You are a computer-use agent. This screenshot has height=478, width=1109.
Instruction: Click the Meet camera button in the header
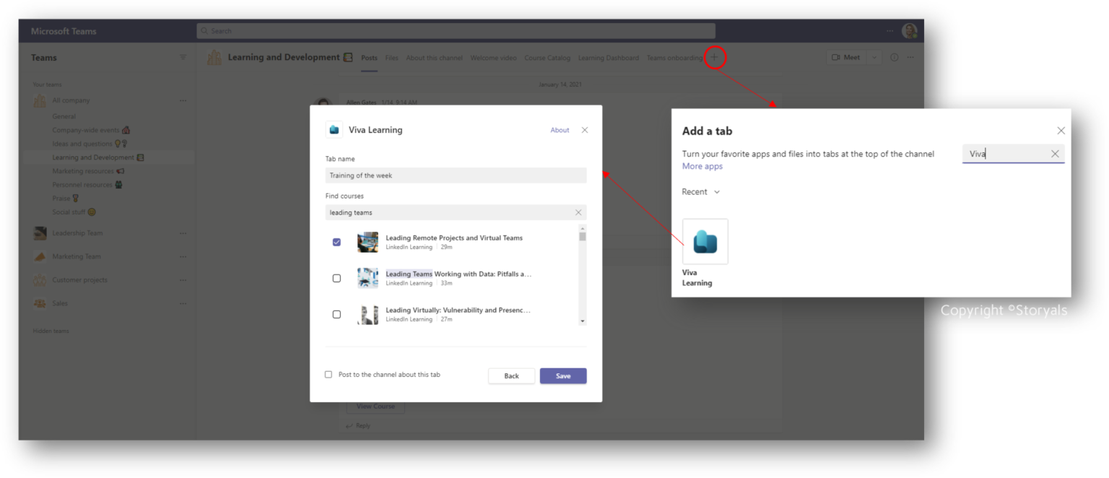(x=845, y=56)
